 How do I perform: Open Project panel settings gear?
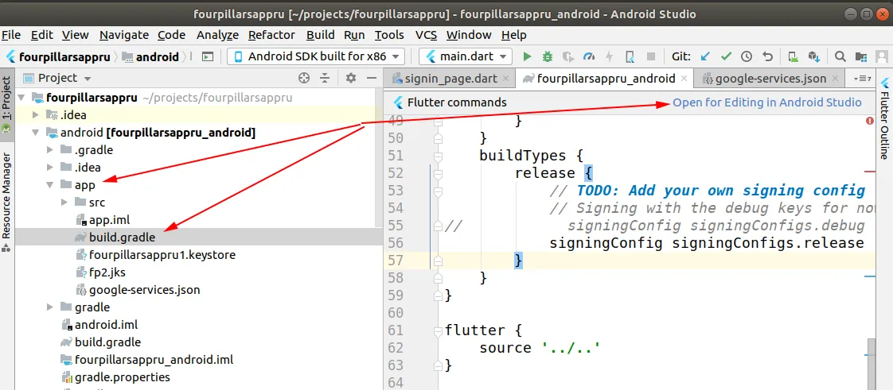tap(351, 78)
